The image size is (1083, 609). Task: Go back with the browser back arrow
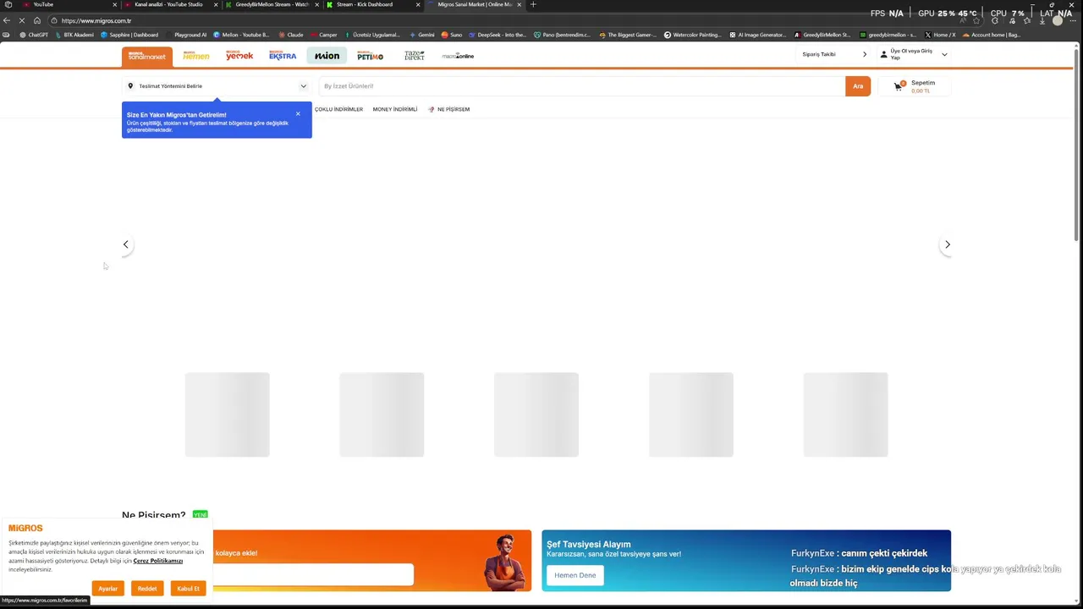7,20
